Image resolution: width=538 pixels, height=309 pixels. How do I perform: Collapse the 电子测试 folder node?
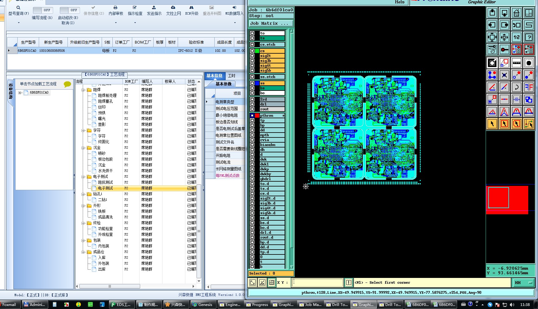tap(83, 177)
